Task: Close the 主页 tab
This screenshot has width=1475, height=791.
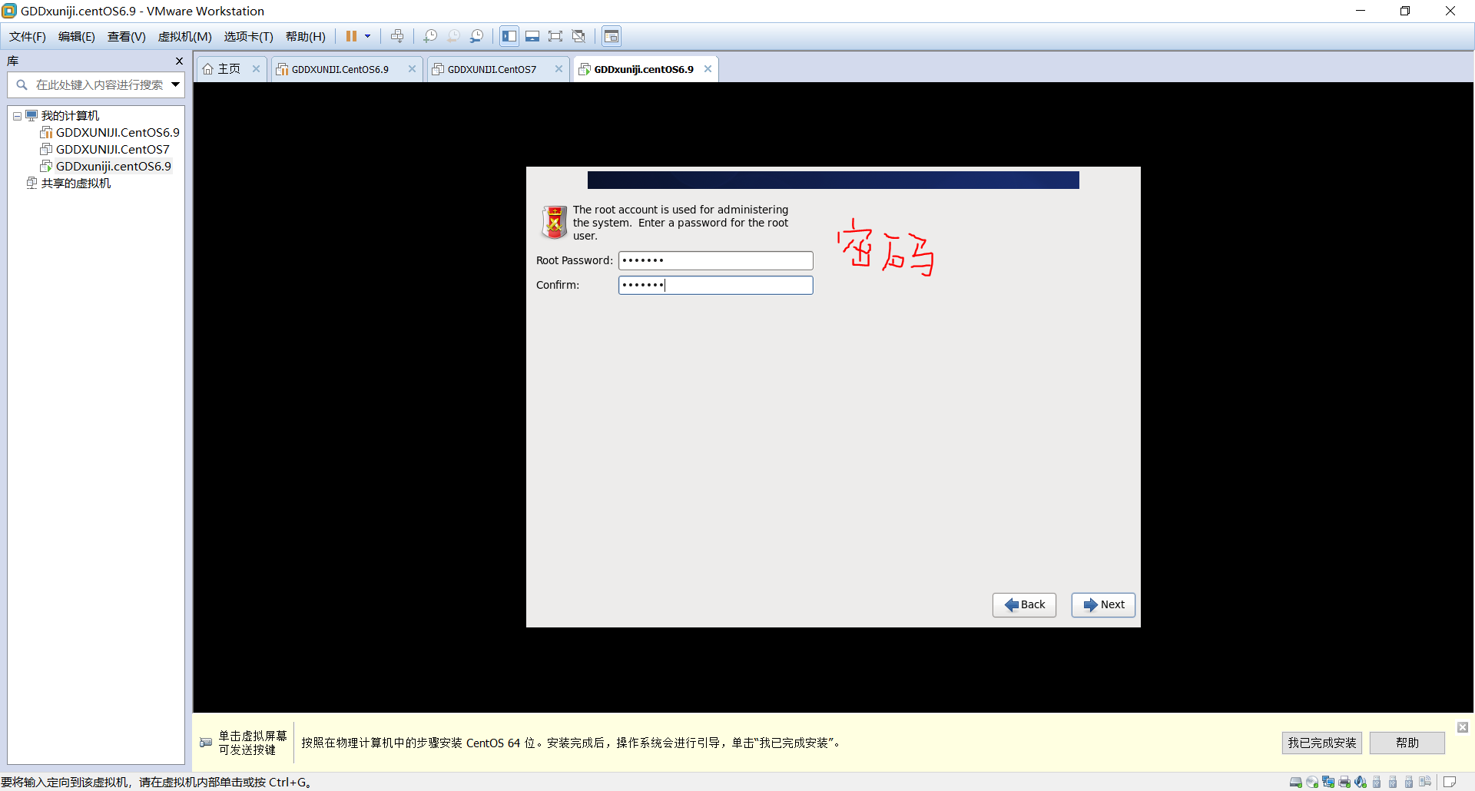Action: coord(257,69)
